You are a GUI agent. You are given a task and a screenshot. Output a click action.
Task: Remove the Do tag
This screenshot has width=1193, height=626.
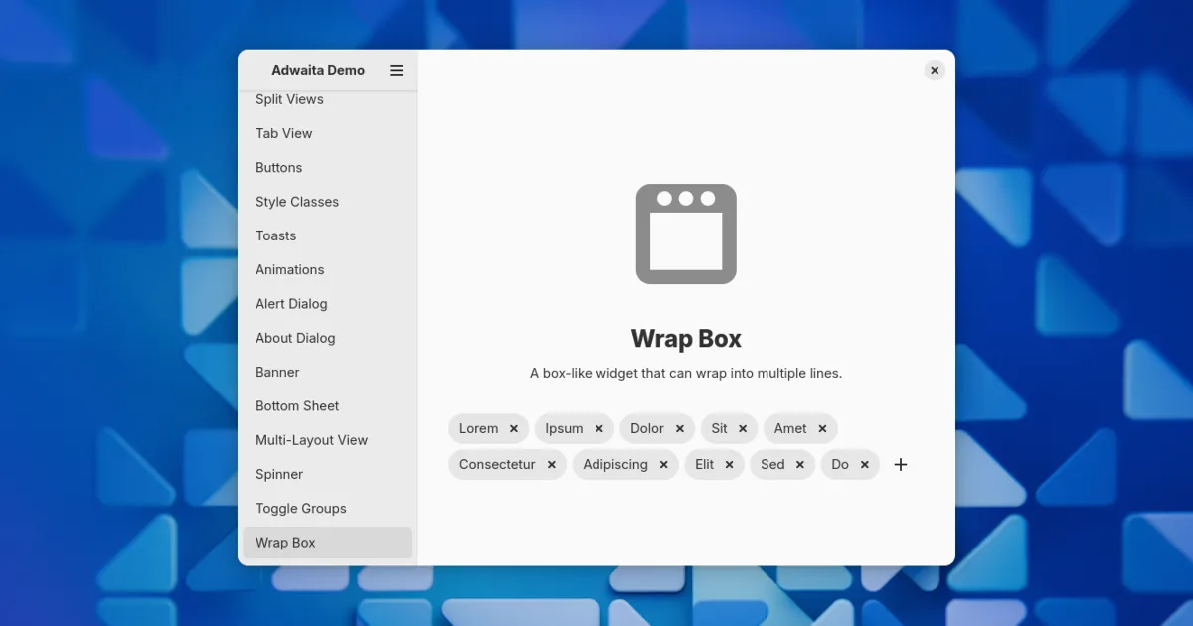865,465
